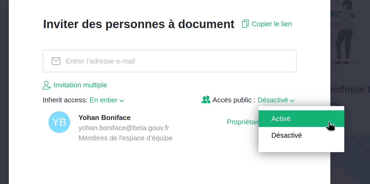Open the "Propriétaire" role selector
This screenshot has height=184, width=370.
coord(242,122)
